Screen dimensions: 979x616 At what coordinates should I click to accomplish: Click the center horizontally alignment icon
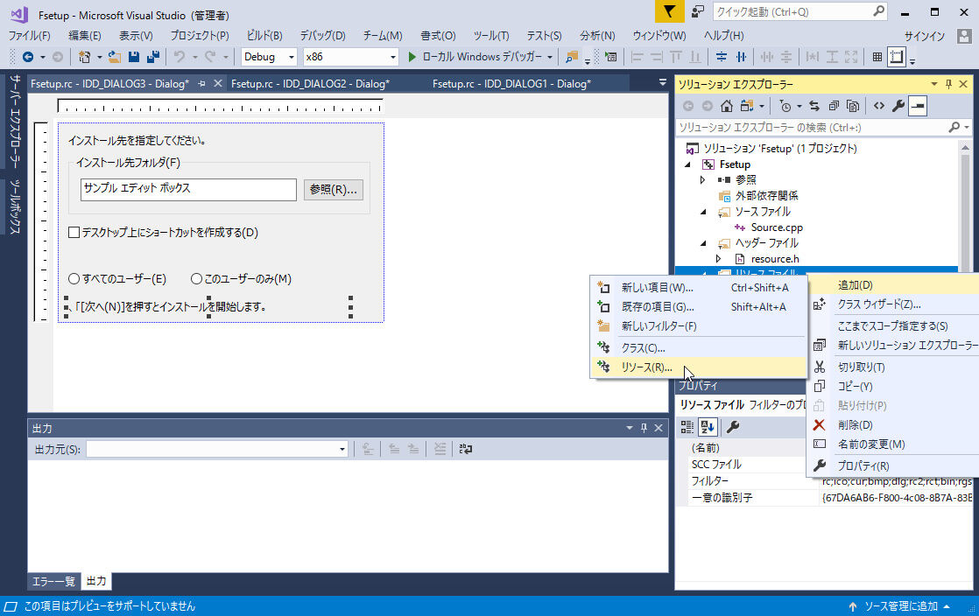tap(741, 57)
